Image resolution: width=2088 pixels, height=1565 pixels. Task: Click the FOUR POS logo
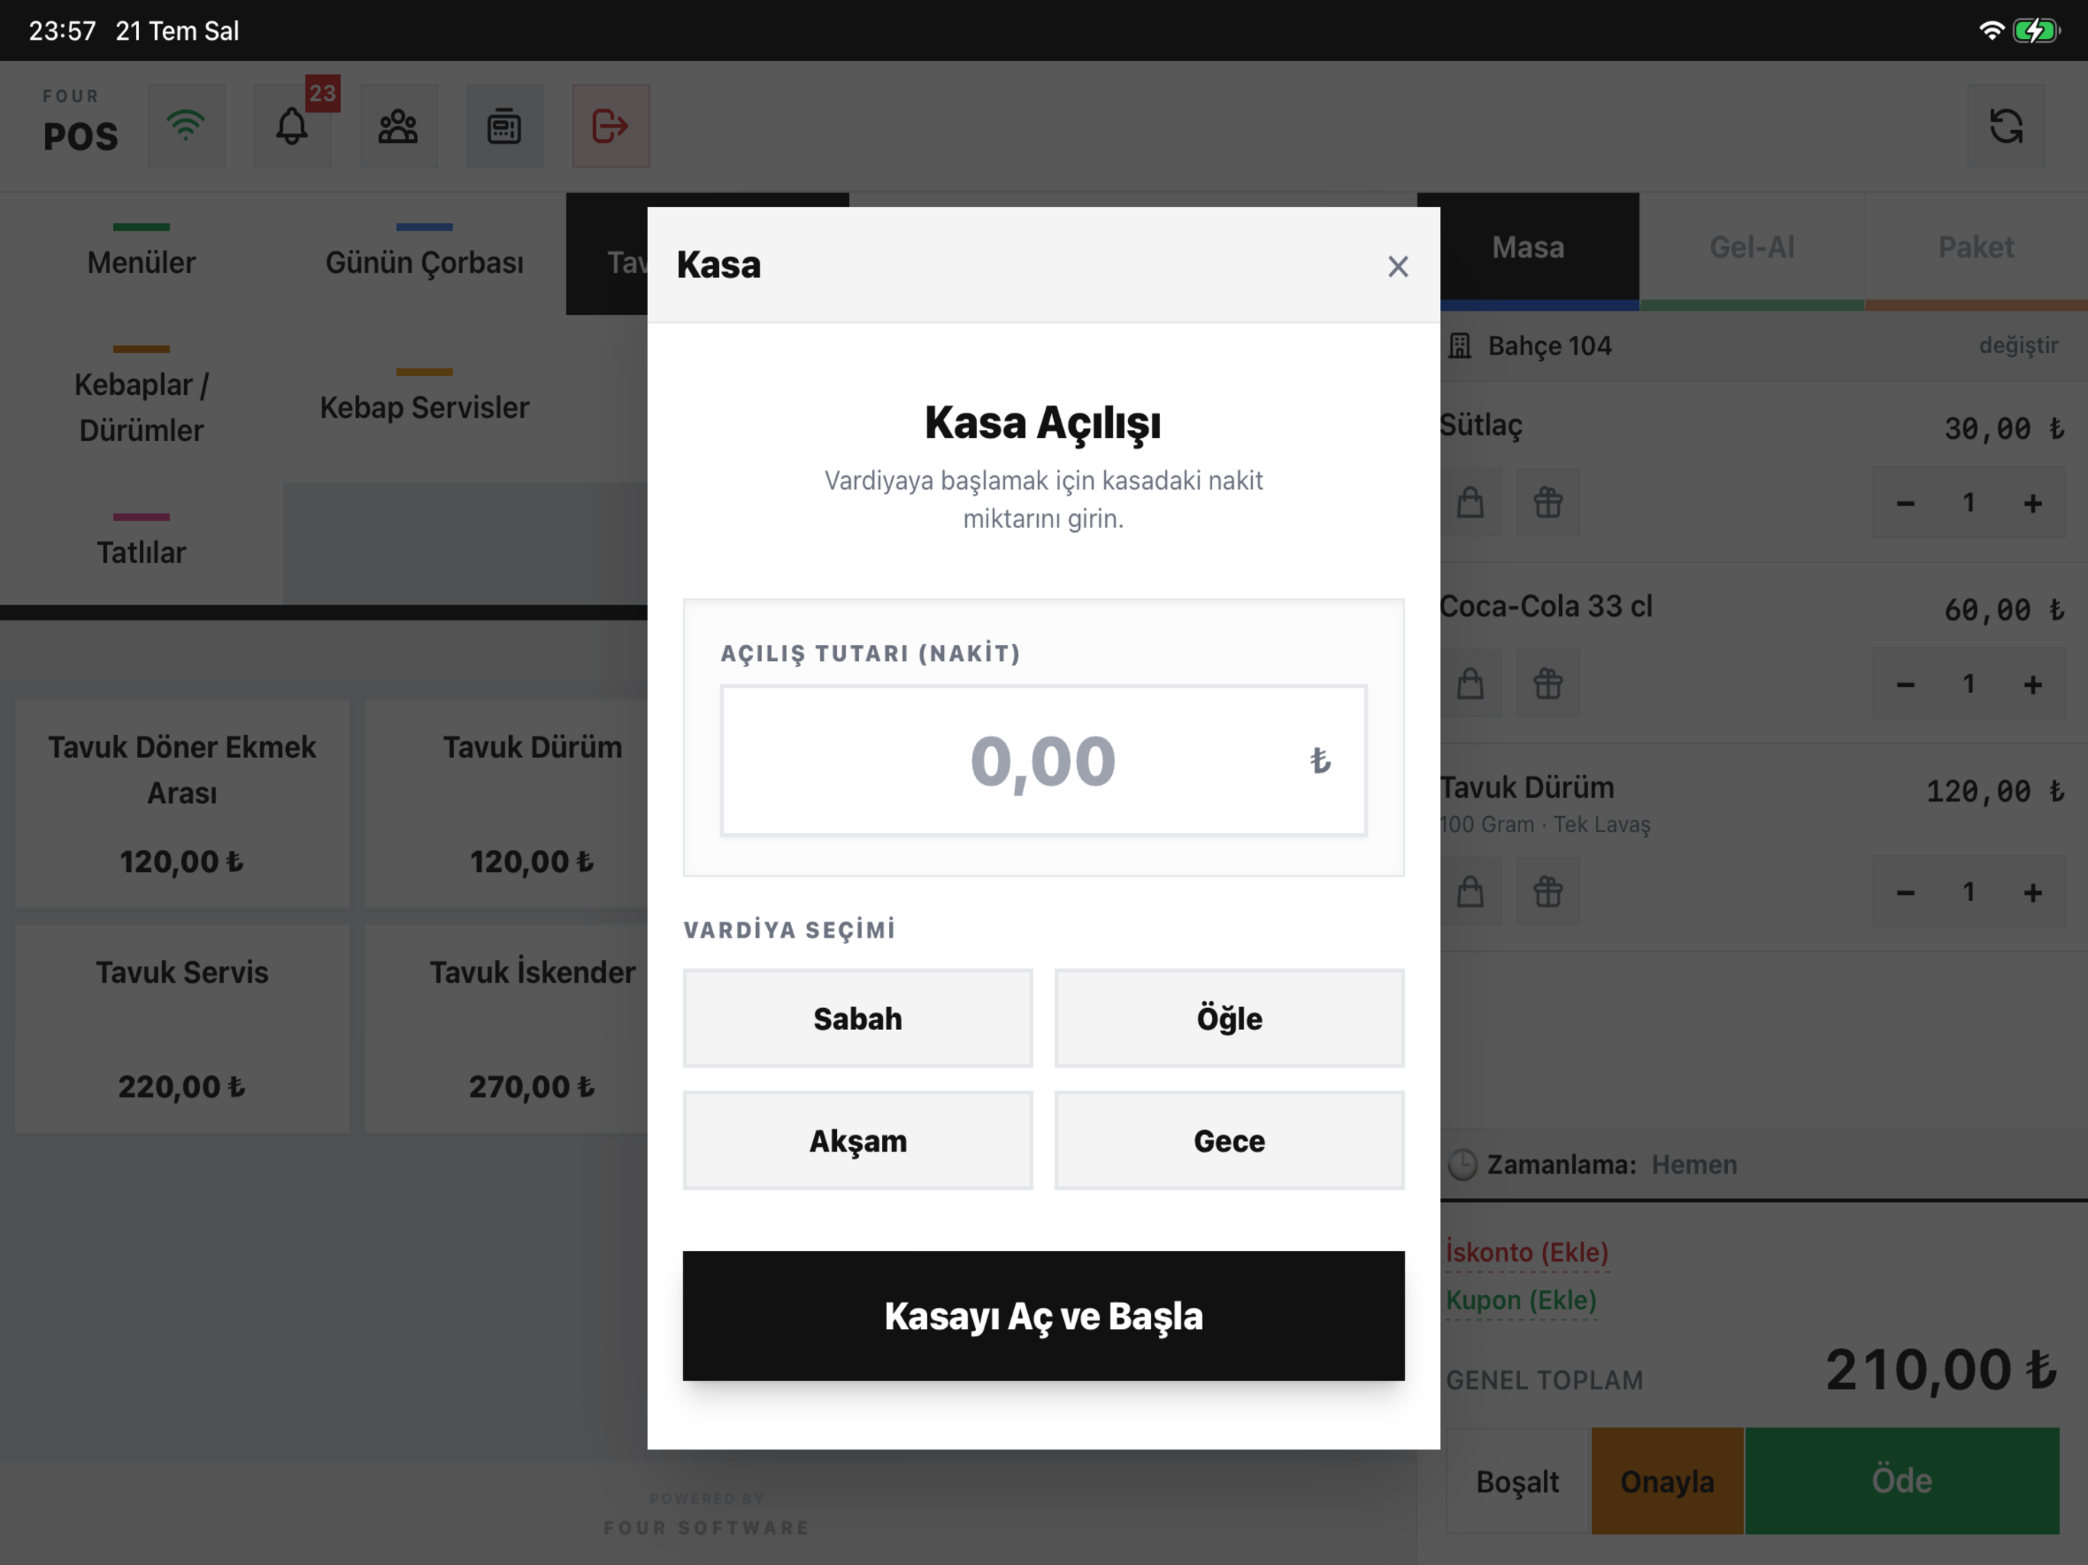[x=80, y=122]
